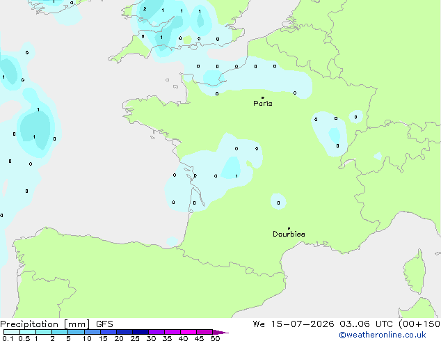Click the '35' legend scale value
The width and height of the screenshot is (441, 341).
pos(167,338)
